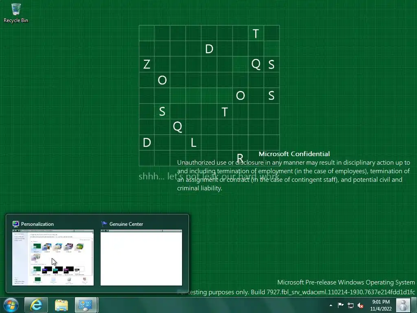Click the Genuine Center preview title label
Screen dimensions: 417x313
(126, 224)
